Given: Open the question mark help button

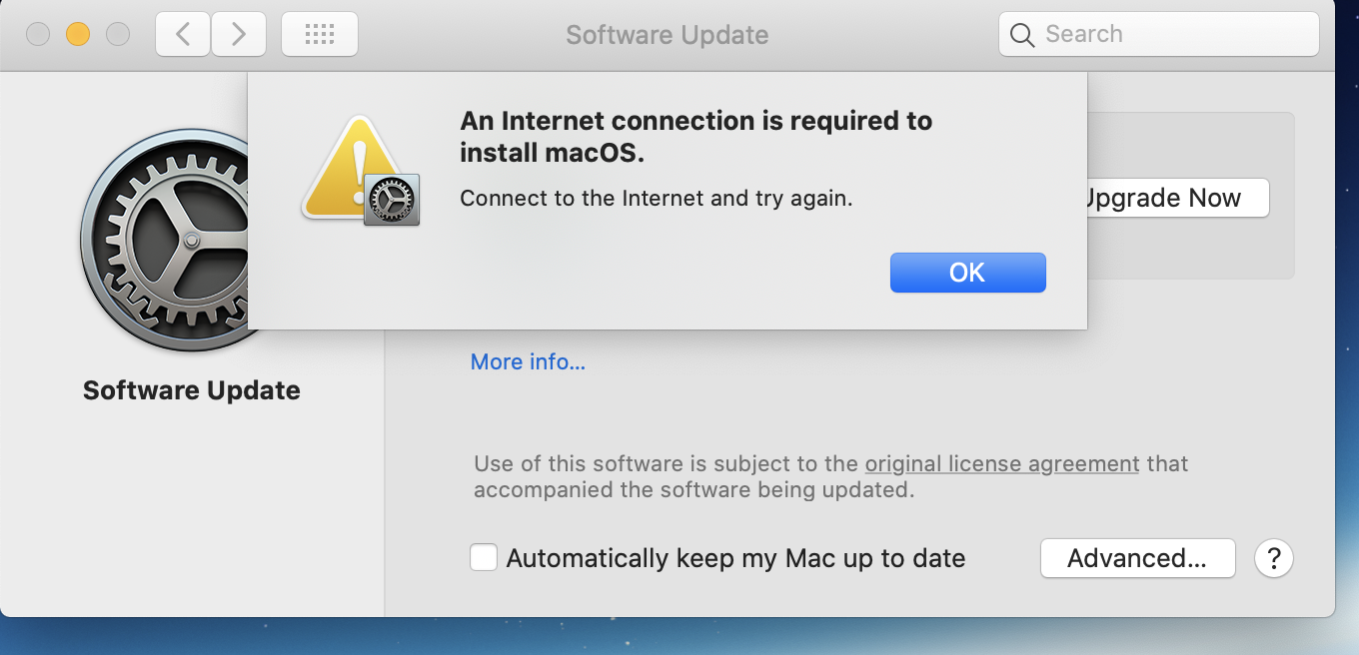Looking at the screenshot, I should 1273,558.
